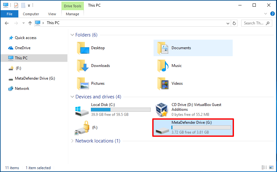Image resolution: width=277 pixels, height=172 pixels.
Task: Select the VirtualBox Guest Additions CD icon
Action: 161,110
